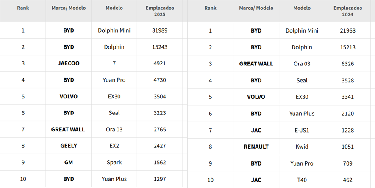Image resolution: width=375 pixels, height=188 pixels.
Task: Click the 21968 registrations value
Action: point(347,30)
